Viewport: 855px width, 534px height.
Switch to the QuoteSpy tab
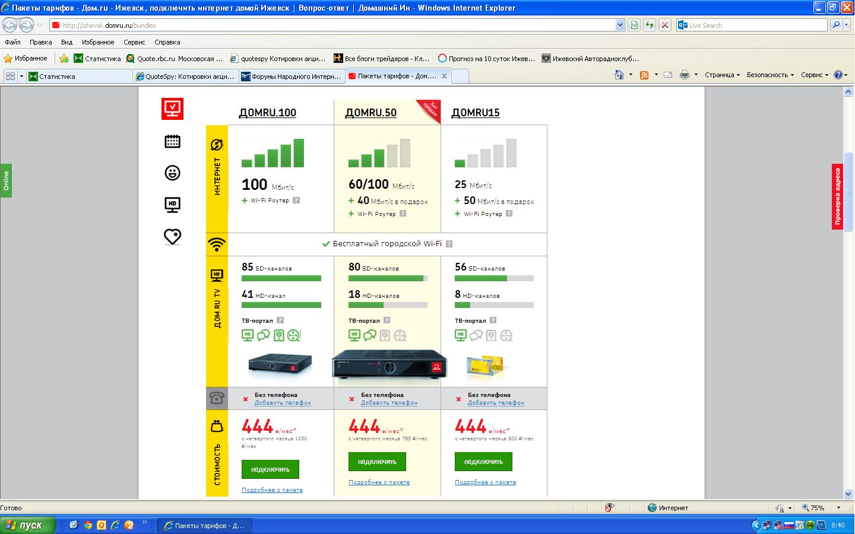point(186,76)
